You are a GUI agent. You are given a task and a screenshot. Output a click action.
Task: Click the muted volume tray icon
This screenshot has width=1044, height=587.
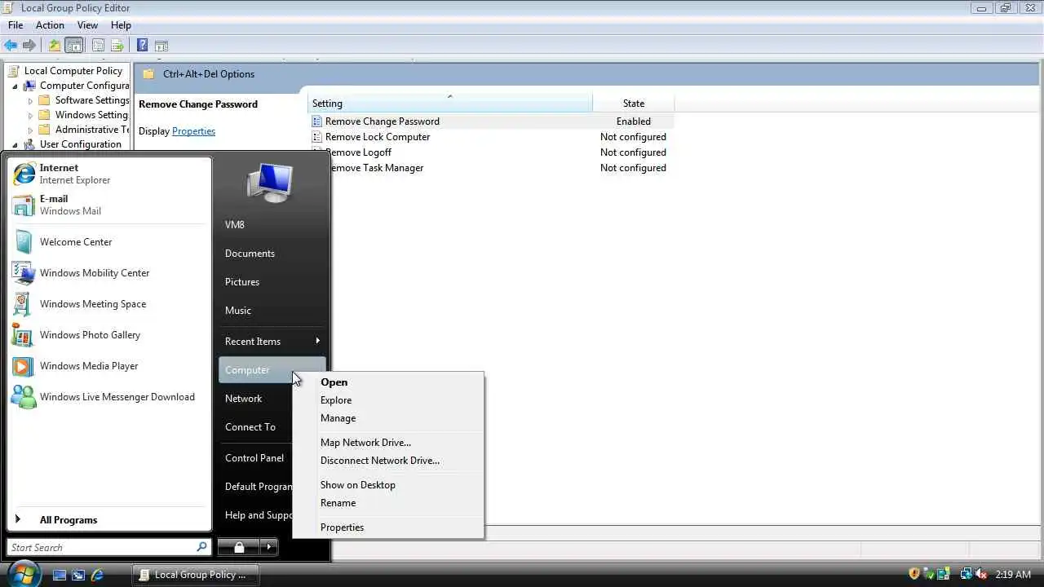[981, 575]
